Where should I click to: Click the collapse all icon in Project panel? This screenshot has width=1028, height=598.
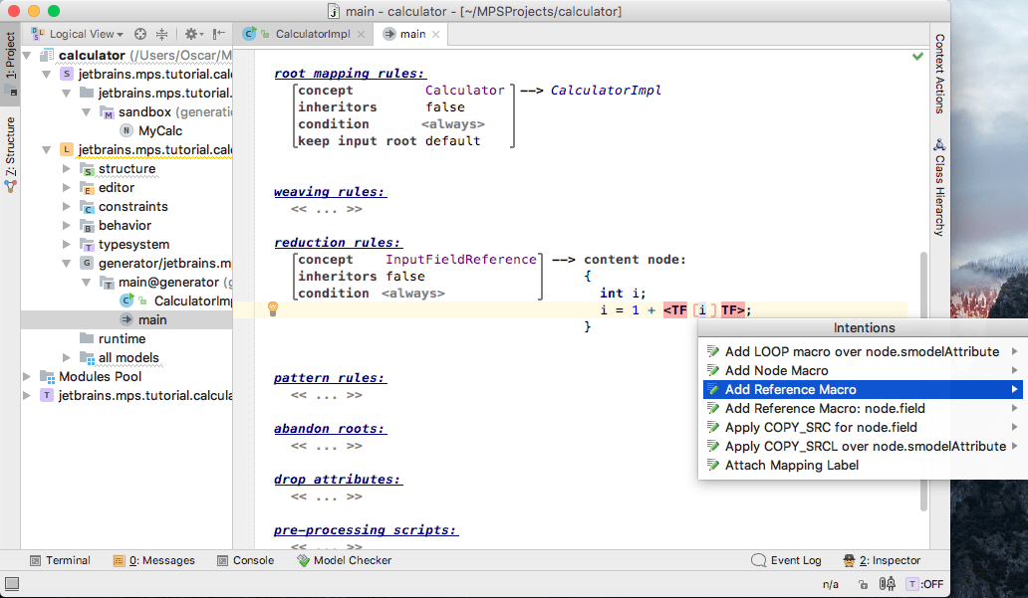click(x=161, y=34)
